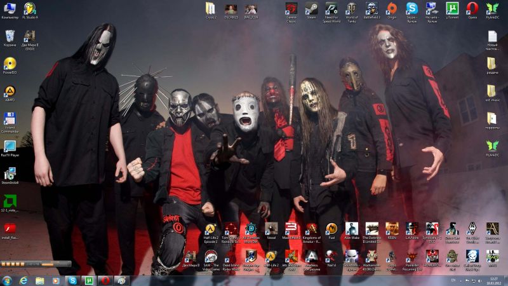Open Internet Explorer from the taskbar
Screen dimensions: 508x286
[x=23, y=281]
